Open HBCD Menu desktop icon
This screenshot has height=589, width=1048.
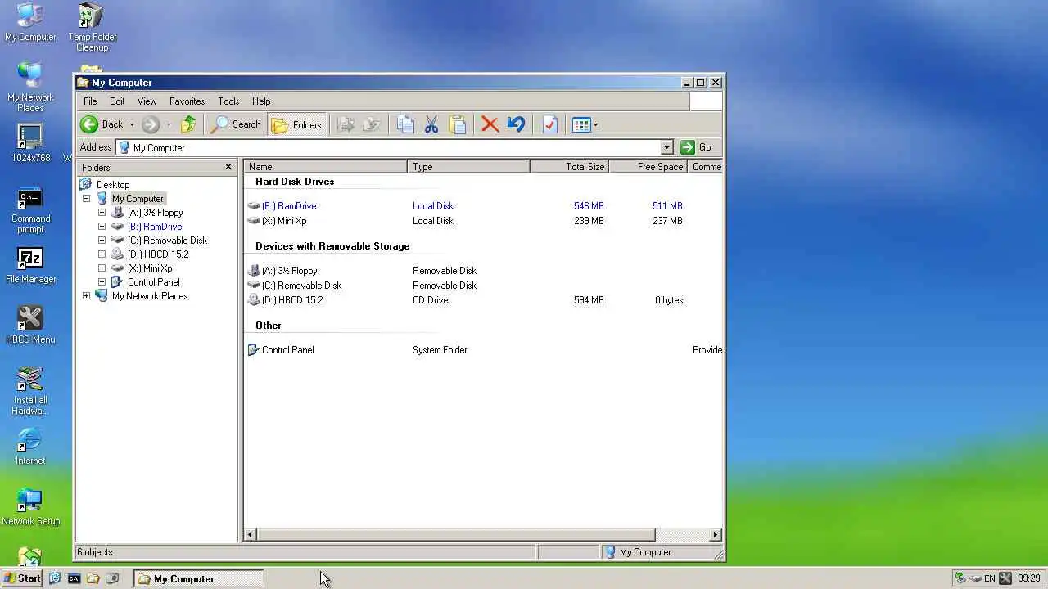[30, 326]
